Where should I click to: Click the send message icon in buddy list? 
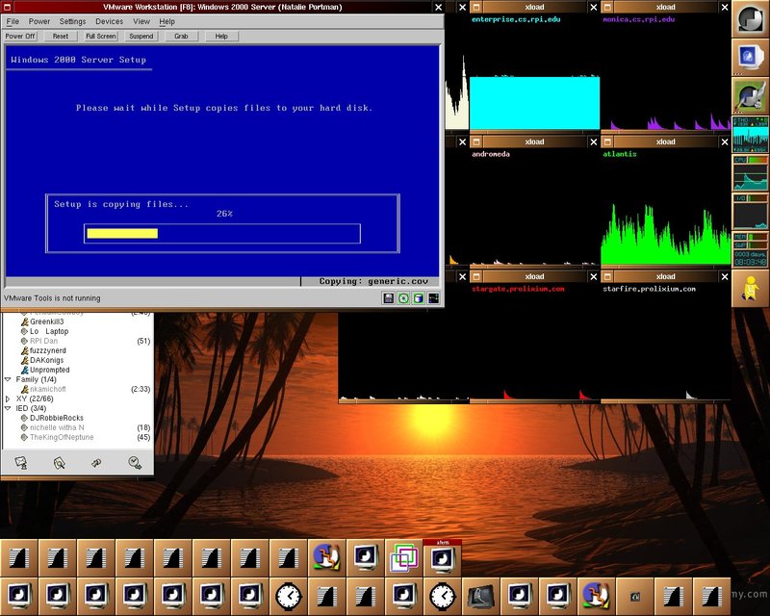(21, 463)
